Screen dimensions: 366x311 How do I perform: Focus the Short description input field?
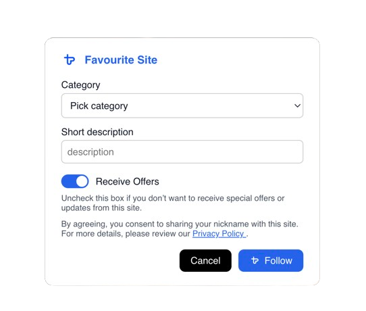[182, 151]
